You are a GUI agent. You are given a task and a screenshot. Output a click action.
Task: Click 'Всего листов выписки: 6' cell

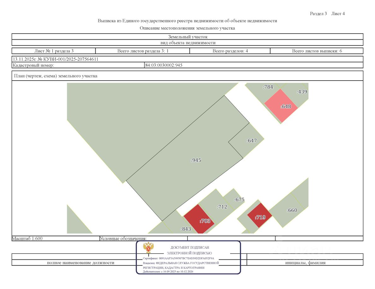(317, 51)
